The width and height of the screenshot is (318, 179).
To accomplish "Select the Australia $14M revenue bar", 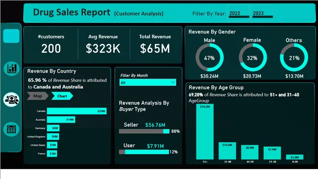I will pos(61,119).
